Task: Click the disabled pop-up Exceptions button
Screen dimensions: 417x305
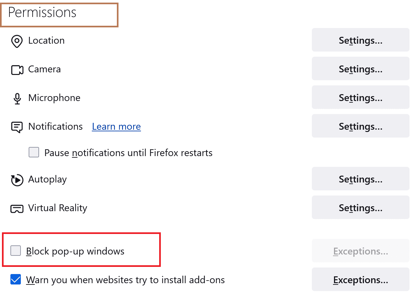Action: 360,251
